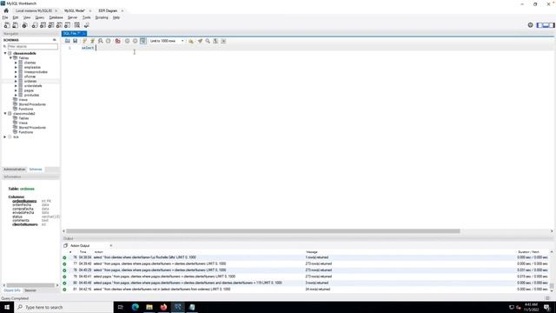Open Workbench preferences gear icon
The width and height of the screenshot is (556, 313).
530,25
